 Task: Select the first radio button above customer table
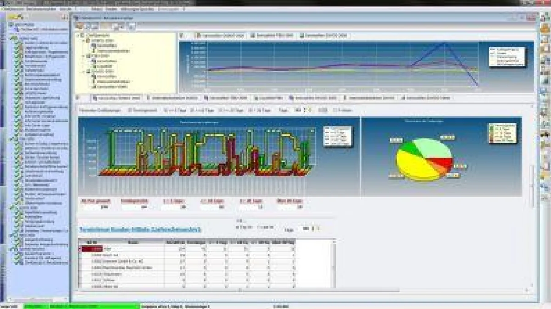pos(237,227)
